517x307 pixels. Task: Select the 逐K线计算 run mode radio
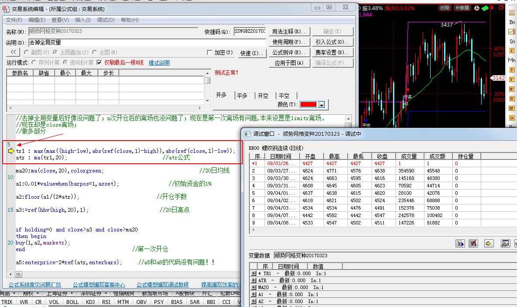click(x=65, y=62)
